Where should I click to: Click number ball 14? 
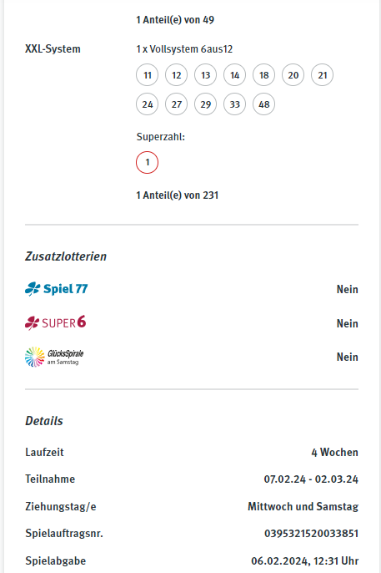[x=235, y=75]
